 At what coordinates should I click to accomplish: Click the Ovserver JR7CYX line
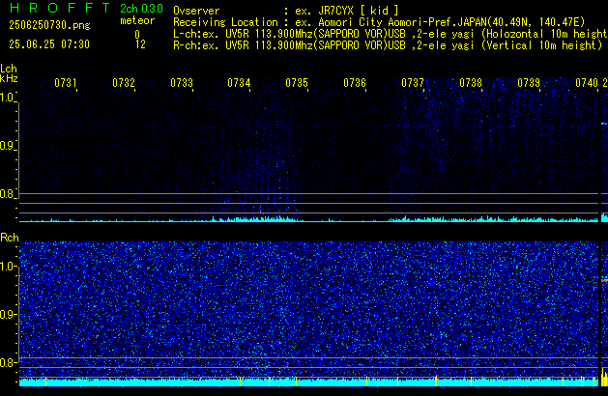(x=286, y=11)
